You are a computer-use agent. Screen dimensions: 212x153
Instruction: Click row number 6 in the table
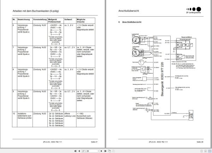pos(13,25)
